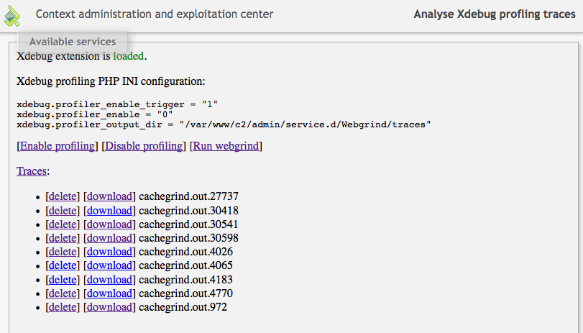The image size is (583, 333).
Task: Click the green diamond application logo
Action: [x=12, y=17]
